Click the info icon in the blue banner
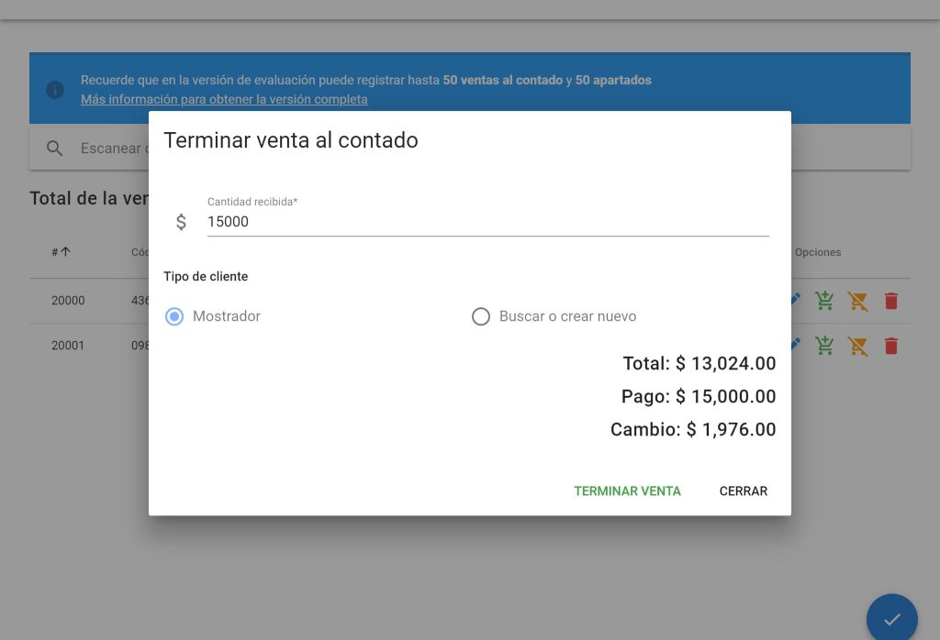940x640 pixels. coord(55,89)
